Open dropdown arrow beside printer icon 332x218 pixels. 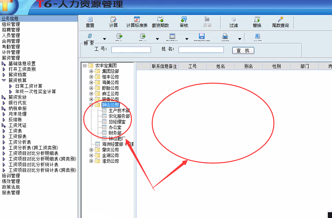coord(240,39)
